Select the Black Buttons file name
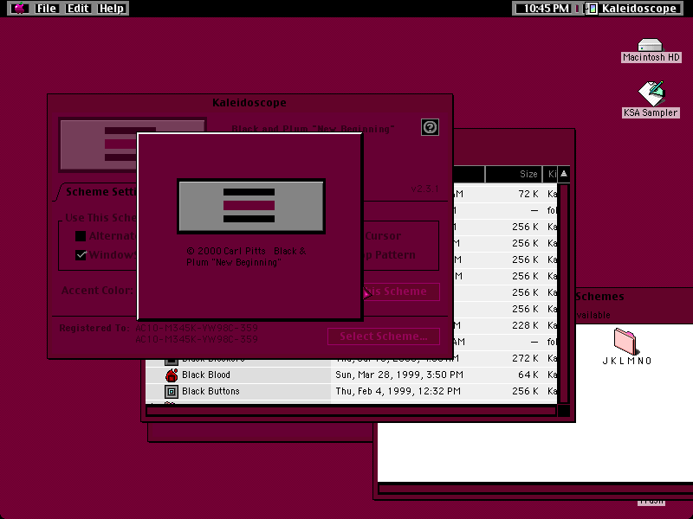Screen dimensions: 693x519 (210, 391)
